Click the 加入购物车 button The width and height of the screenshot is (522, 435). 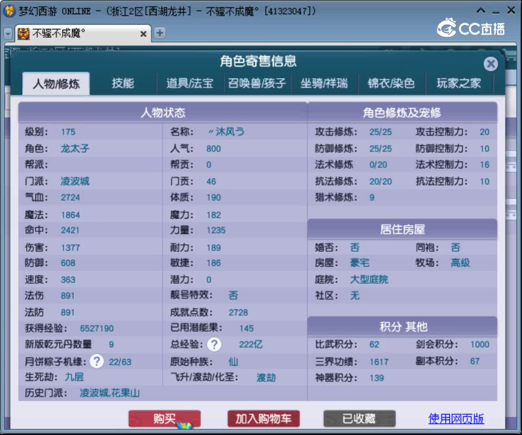(x=263, y=419)
